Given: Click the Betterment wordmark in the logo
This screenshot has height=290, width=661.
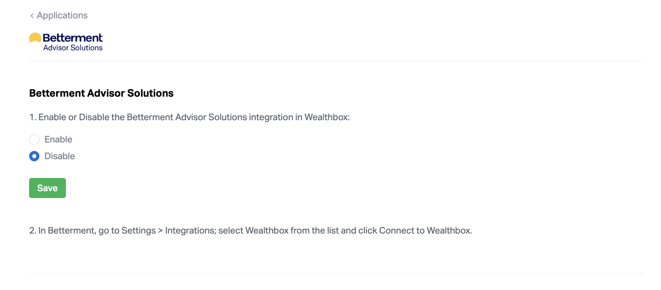Looking at the screenshot, I should (x=73, y=38).
